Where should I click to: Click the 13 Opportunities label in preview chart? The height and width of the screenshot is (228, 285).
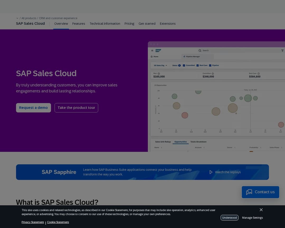[160, 85]
